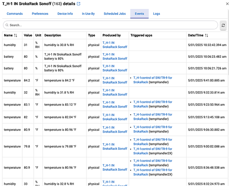Switch to the Commands tab
The width and height of the screenshot is (229, 190).
[x=15, y=14]
